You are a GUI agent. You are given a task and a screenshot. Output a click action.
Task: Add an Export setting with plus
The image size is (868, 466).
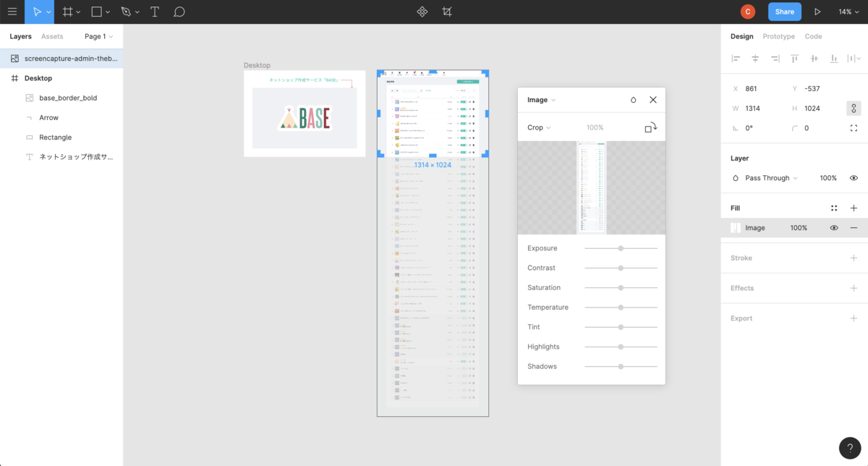pos(854,318)
